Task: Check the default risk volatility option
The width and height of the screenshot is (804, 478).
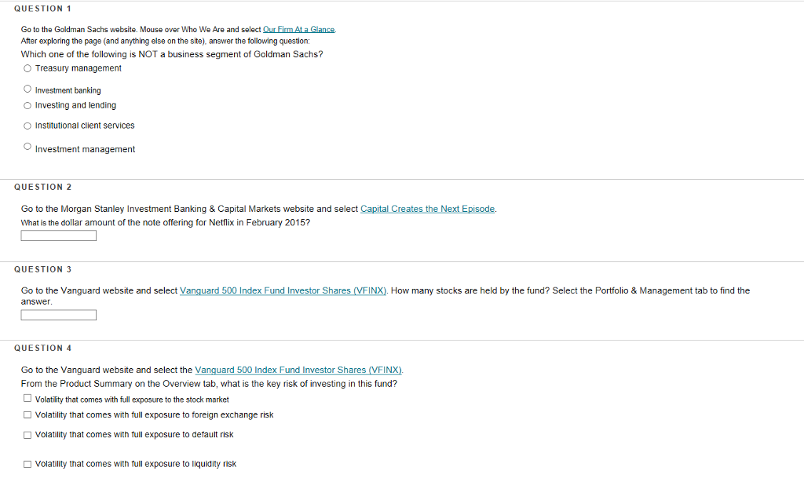Action: click(27, 435)
